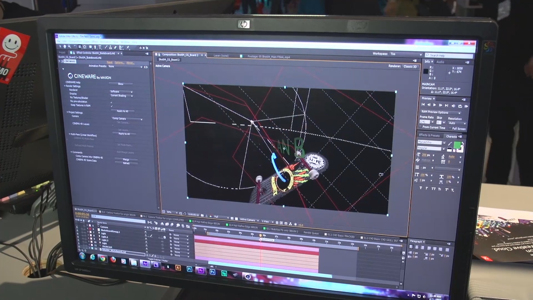The height and width of the screenshot is (300, 533).
Task: Switch to the Effects & Presets tab
Action: pyautogui.click(x=429, y=135)
